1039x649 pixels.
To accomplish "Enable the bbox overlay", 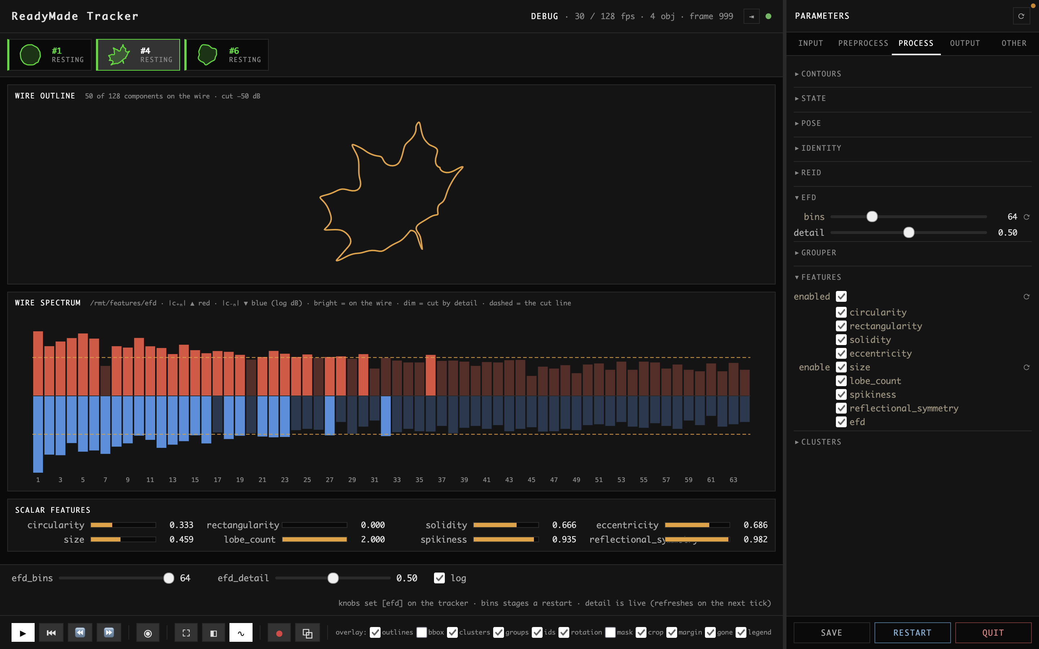I will [422, 632].
